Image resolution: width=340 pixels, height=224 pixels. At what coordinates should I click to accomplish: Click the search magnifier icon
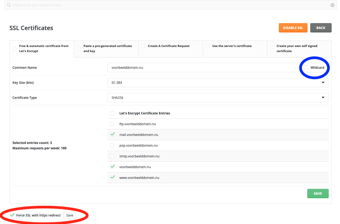[x=9, y=5]
